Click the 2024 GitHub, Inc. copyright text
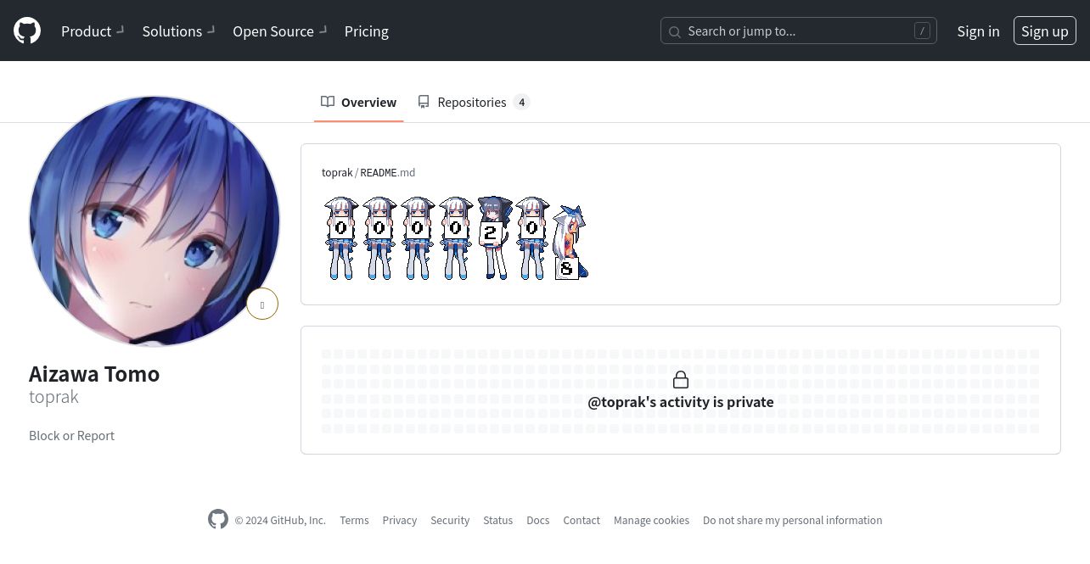 [280, 520]
